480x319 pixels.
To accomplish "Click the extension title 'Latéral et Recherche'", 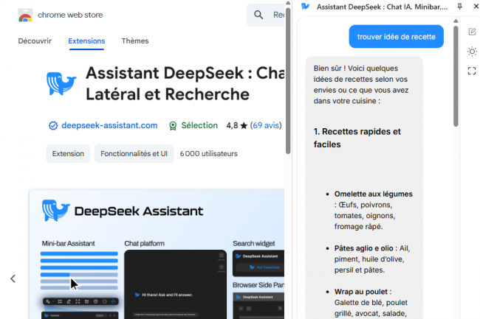I will pos(168,94).
